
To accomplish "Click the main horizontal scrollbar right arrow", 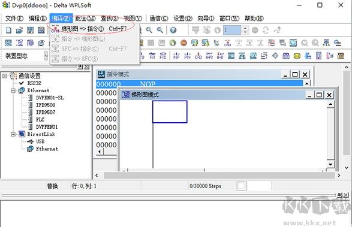I will pyautogui.click(x=339, y=175).
